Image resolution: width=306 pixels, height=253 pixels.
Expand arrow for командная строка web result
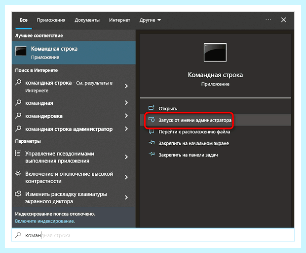click(x=126, y=86)
